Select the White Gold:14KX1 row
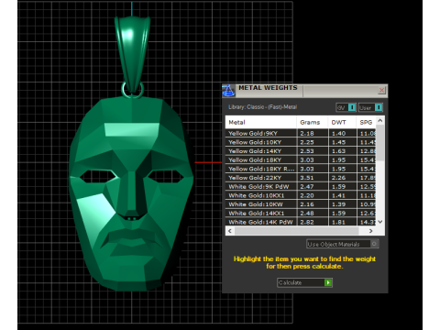 pyautogui.click(x=301, y=213)
